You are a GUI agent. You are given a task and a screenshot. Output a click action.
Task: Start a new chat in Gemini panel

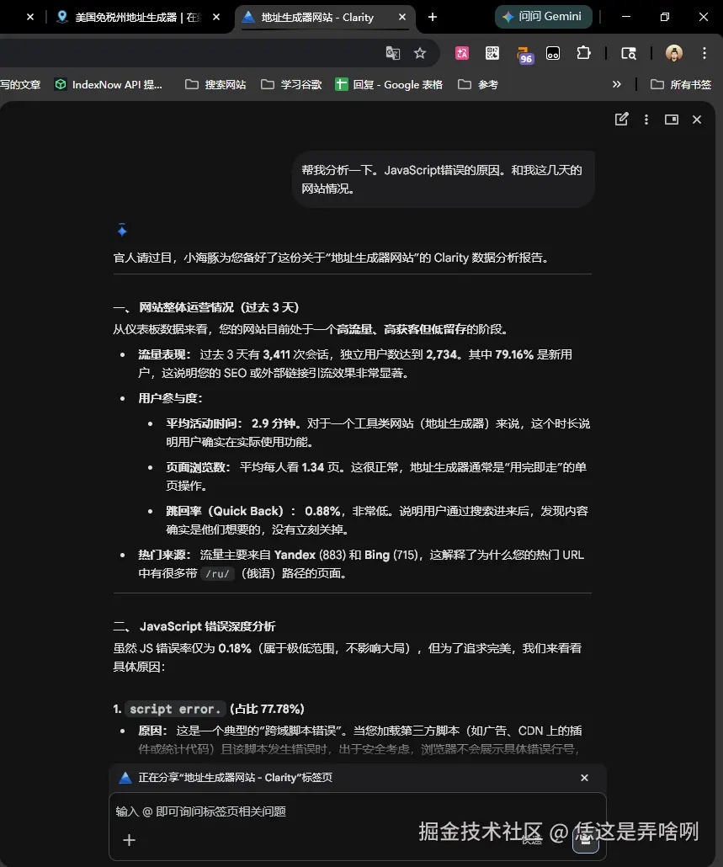(x=621, y=120)
